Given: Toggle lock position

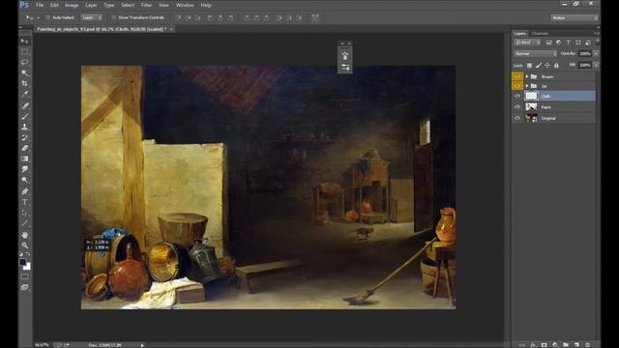Looking at the screenshot, I should [547, 66].
